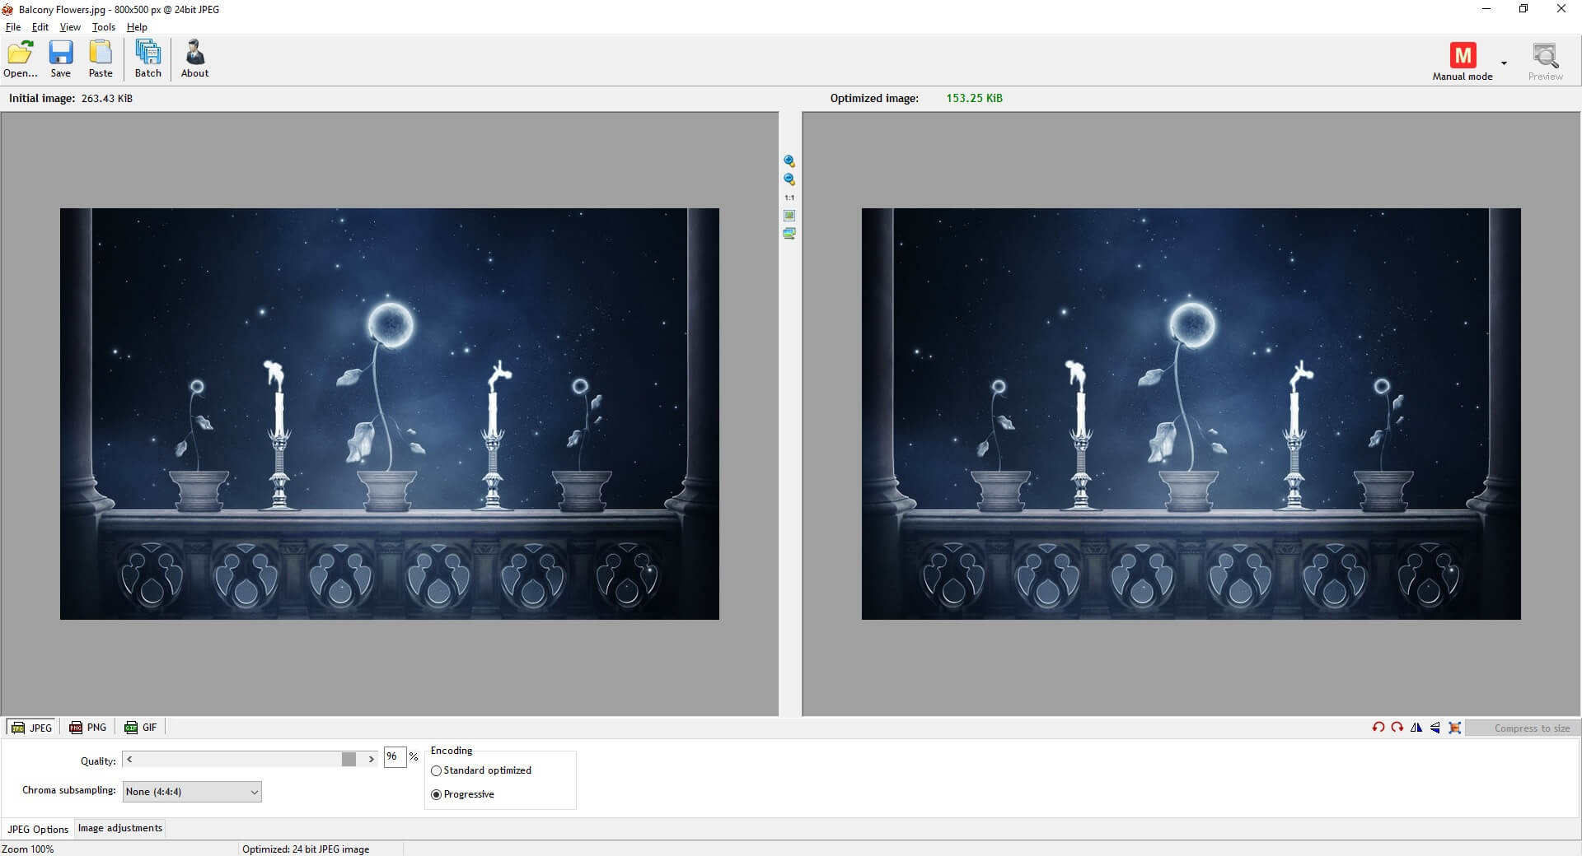Restore down the application window

[x=1523, y=9]
